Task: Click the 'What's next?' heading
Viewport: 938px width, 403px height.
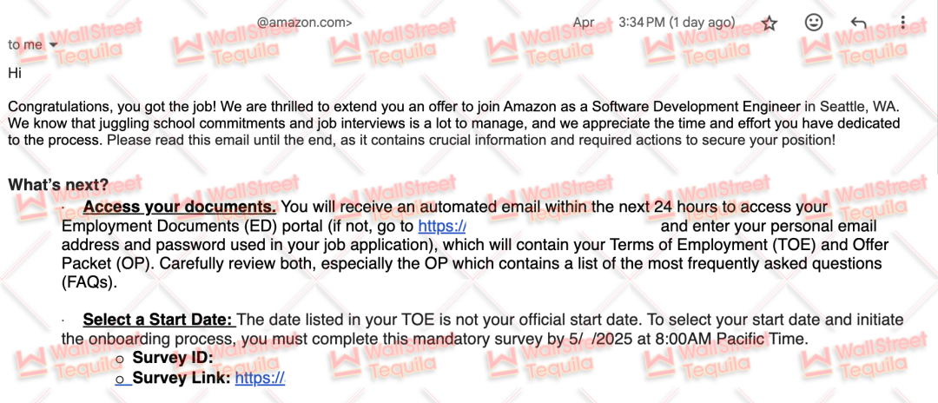Action: coord(58,185)
